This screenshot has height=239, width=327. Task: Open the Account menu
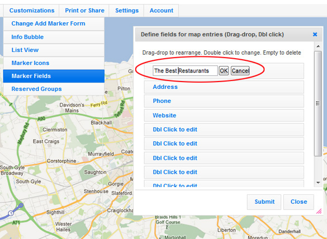point(162,11)
